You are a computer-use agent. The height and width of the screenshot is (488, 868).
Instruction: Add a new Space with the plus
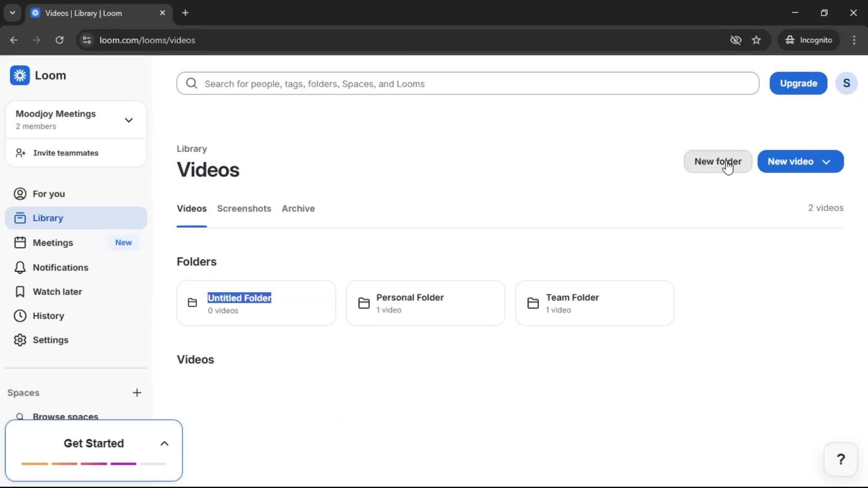pos(137,393)
